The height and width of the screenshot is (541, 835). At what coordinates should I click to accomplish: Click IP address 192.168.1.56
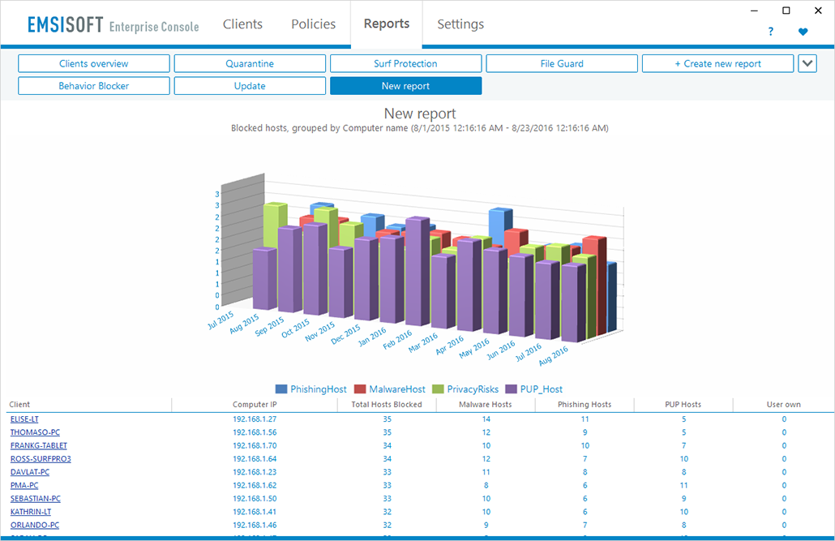pyautogui.click(x=255, y=432)
